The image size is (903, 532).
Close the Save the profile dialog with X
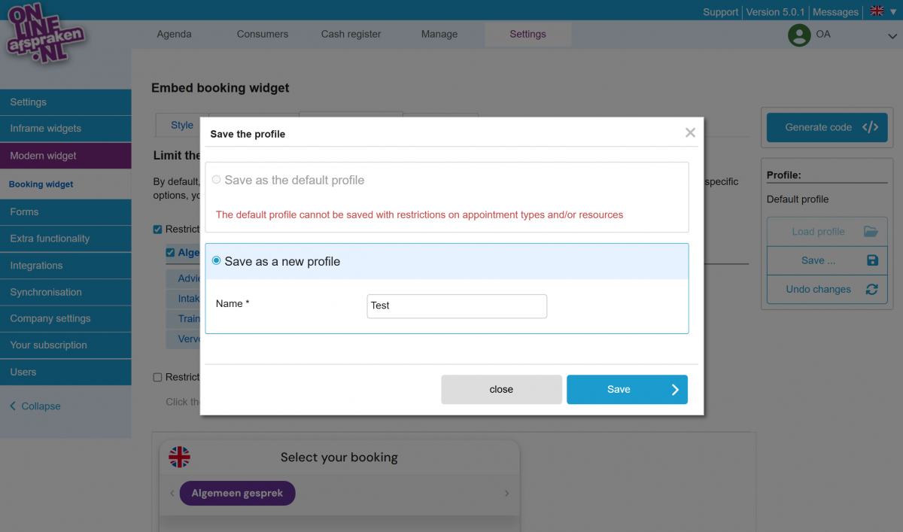[x=690, y=133]
